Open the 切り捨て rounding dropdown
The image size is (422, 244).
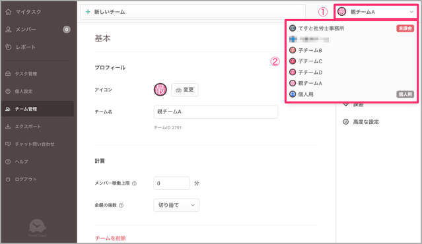[176, 205]
